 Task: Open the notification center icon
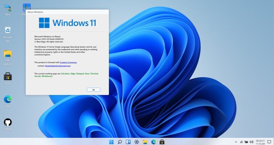(x=269, y=142)
